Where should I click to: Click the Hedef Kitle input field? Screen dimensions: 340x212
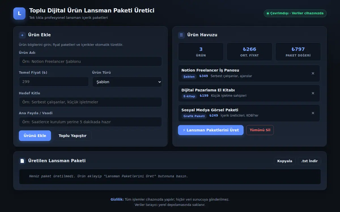click(90, 102)
